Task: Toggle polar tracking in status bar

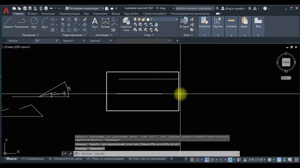Action: [x=212, y=160]
